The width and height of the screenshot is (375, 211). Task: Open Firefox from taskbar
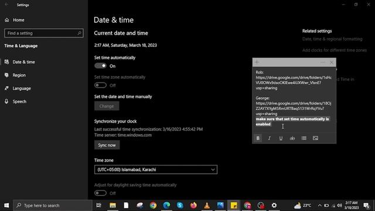[x=193, y=205]
